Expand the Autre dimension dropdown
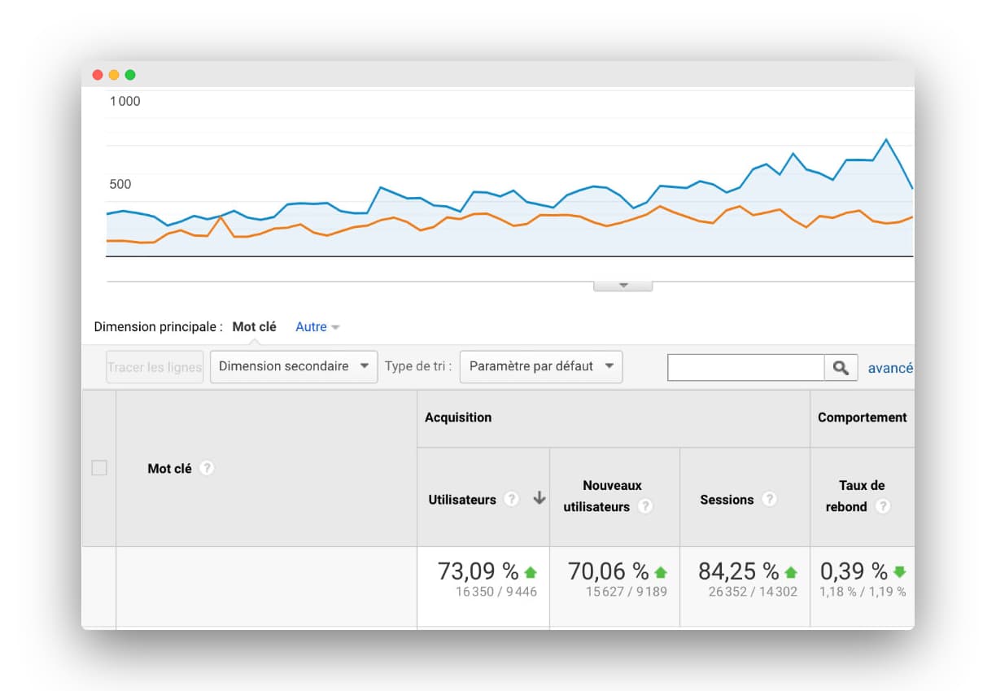 click(317, 327)
